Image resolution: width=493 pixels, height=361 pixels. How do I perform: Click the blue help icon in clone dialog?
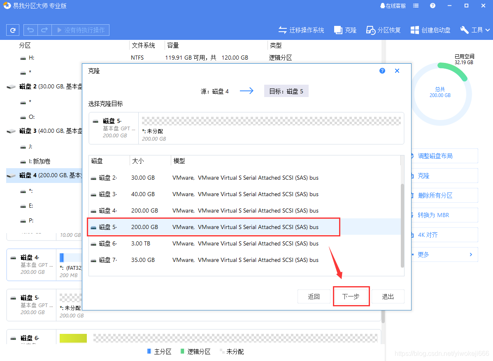point(382,71)
